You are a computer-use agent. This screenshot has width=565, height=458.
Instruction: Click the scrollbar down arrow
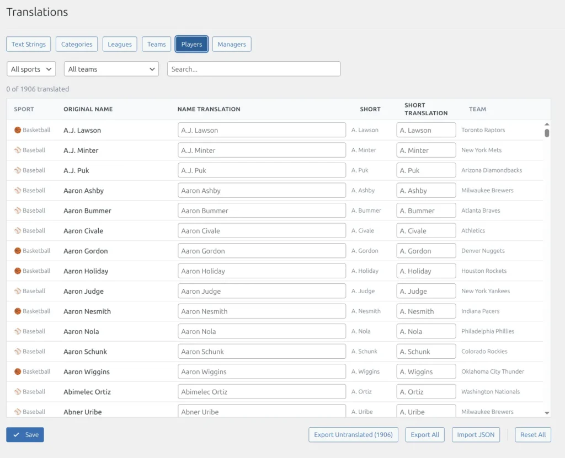point(547,413)
